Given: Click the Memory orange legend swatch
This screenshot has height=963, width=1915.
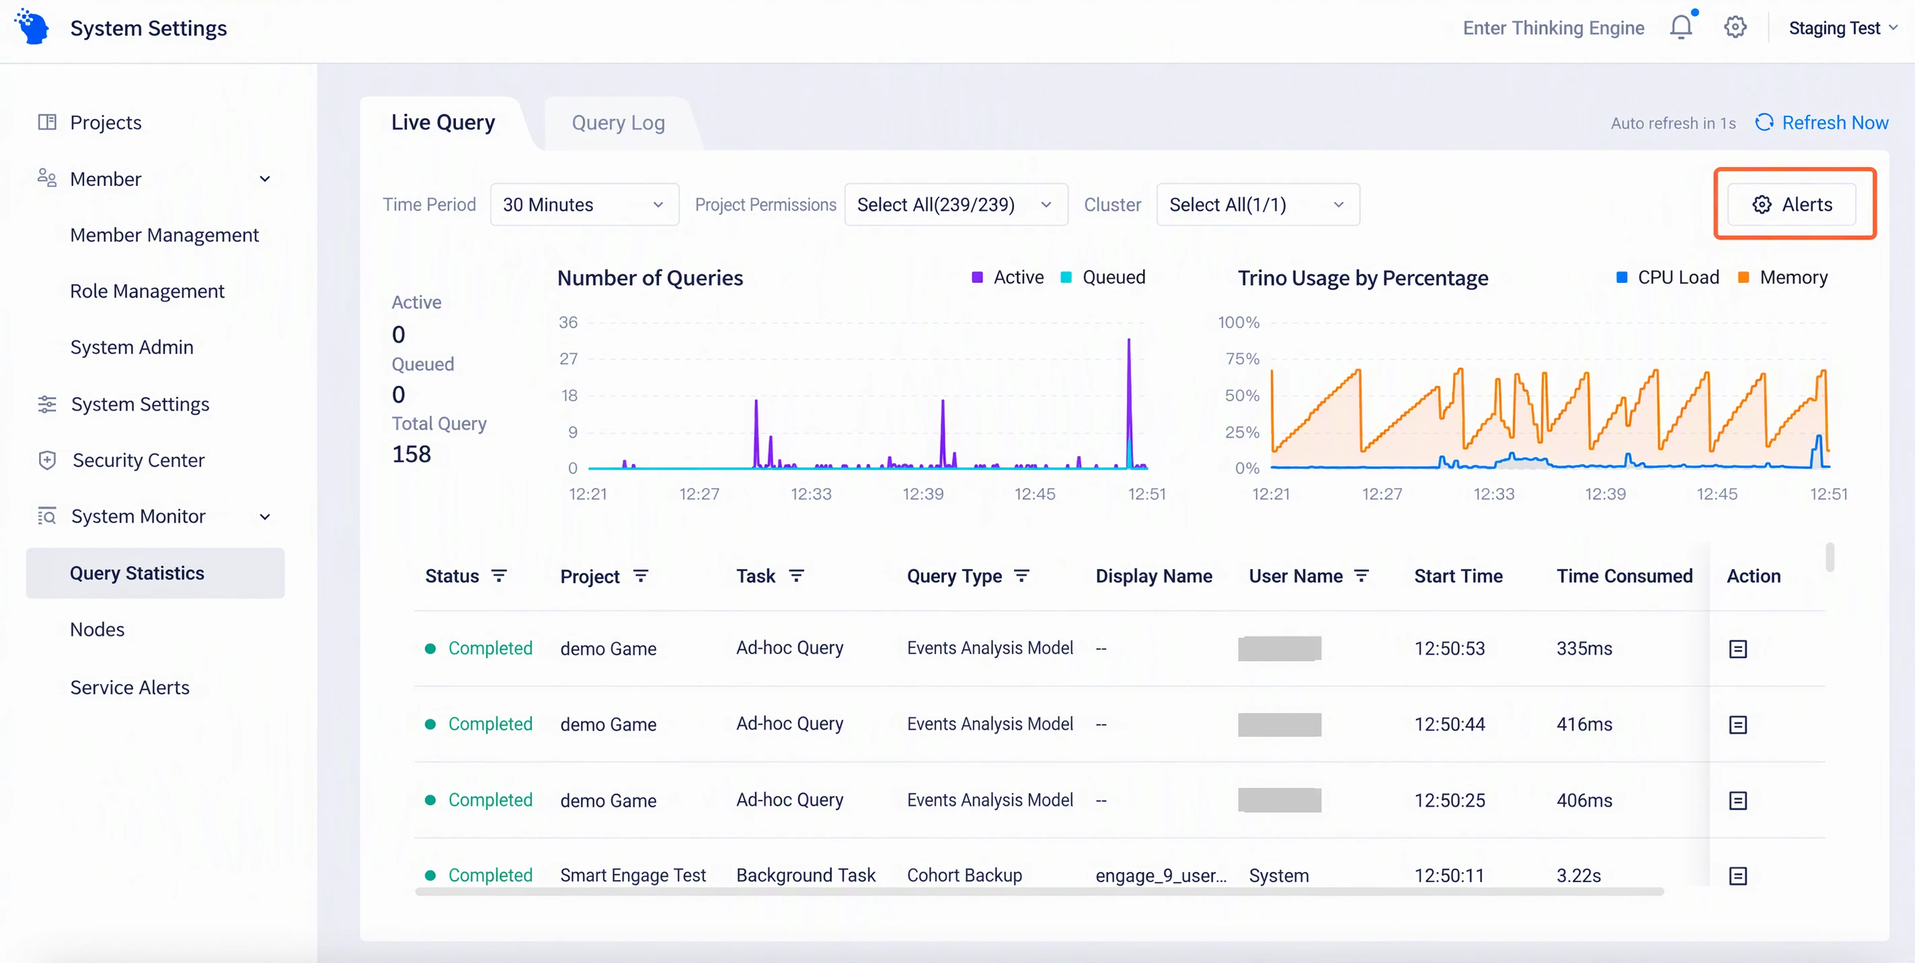Looking at the screenshot, I should click(x=1743, y=277).
